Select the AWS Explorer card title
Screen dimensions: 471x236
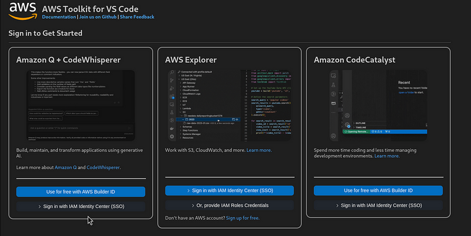[x=192, y=60]
